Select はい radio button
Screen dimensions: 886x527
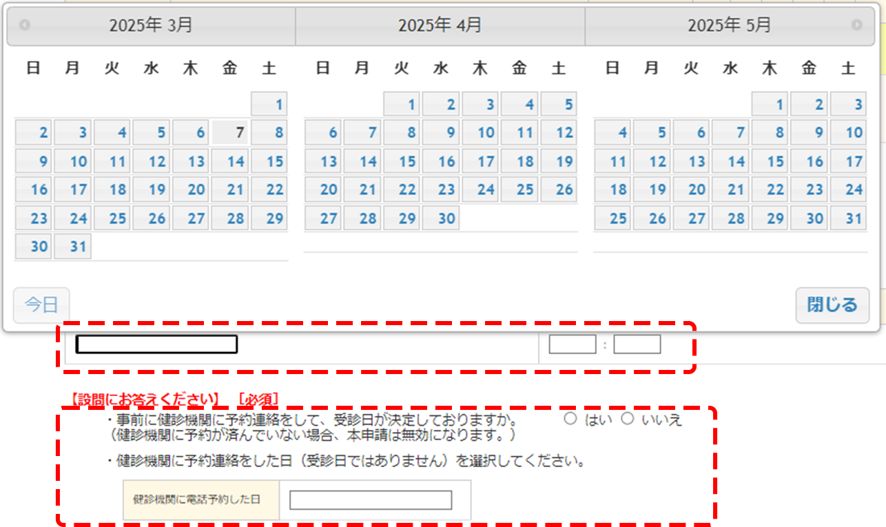pos(570,419)
